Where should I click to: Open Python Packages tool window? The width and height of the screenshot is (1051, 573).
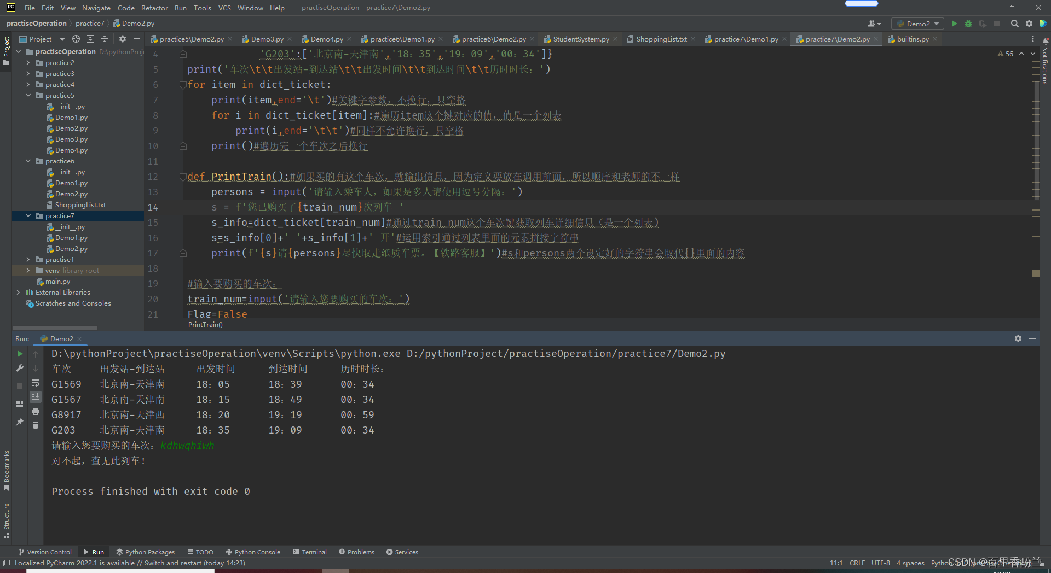(x=146, y=552)
